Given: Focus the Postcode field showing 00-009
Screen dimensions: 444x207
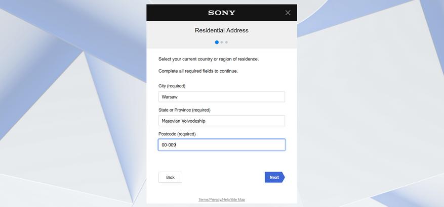Looking at the screenshot, I should (x=222, y=145).
